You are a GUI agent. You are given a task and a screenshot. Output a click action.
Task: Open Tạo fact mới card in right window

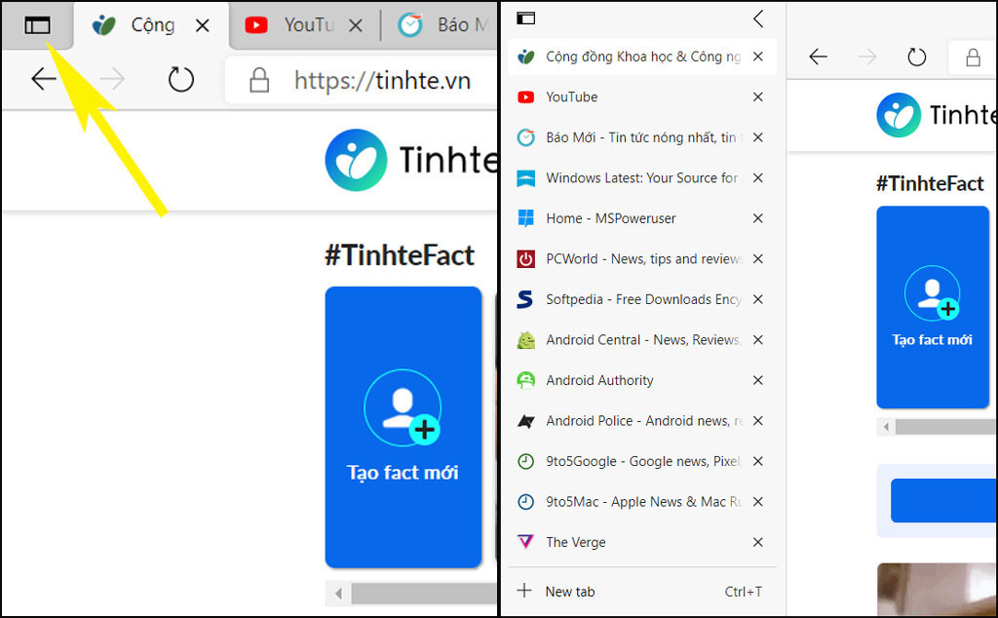[x=933, y=307]
